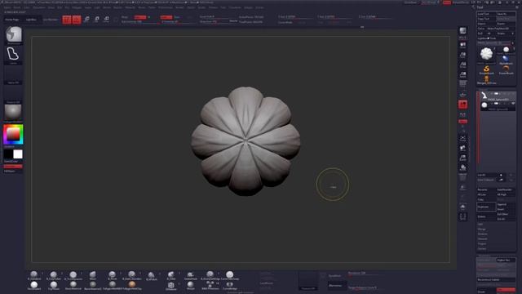Open the Render menu
This screenshot has width=522, height=294.
point(179,7)
